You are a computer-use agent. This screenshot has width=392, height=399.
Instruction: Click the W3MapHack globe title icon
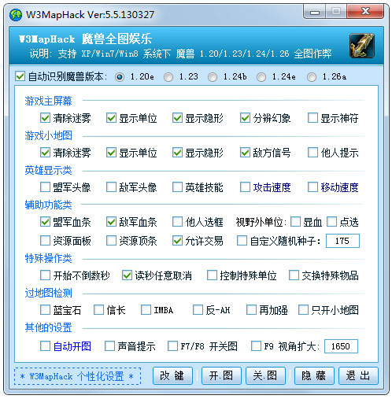16,15
